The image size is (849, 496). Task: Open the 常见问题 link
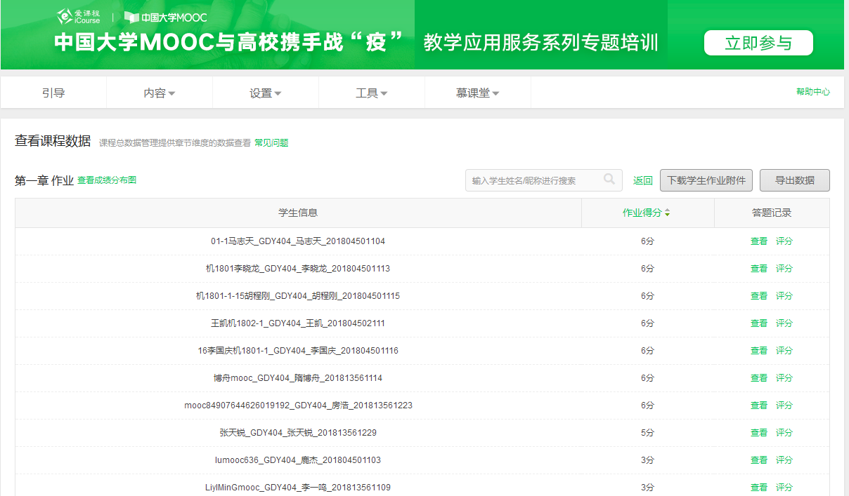pyautogui.click(x=271, y=143)
